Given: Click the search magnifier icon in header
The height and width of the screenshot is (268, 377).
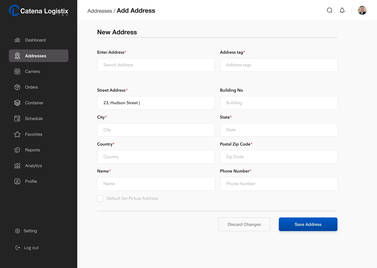Looking at the screenshot, I should tap(330, 10).
